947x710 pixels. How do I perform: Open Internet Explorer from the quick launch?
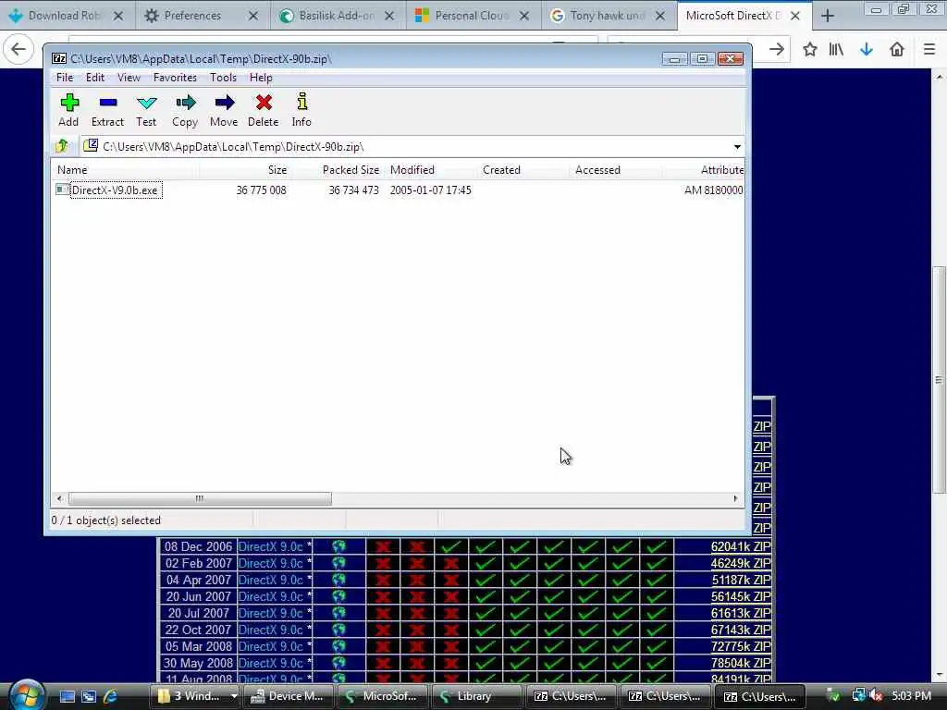(111, 696)
